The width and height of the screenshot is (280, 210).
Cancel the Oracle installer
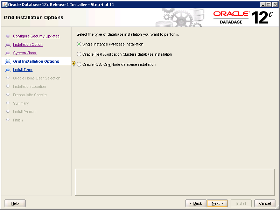point(265,203)
